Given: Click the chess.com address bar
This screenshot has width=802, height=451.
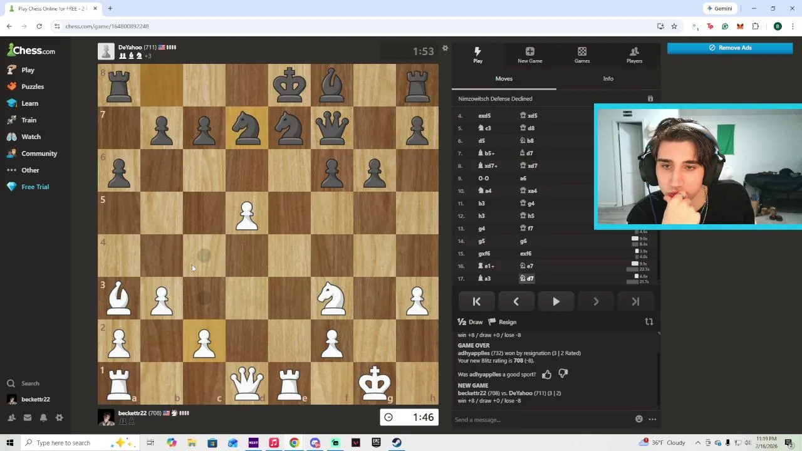Looking at the screenshot, I should [351, 26].
